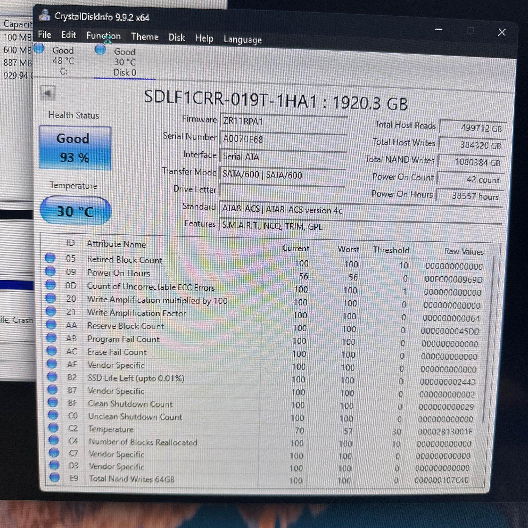Click status orb of Unclean Shutdown Count row
Image resolution: width=528 pixels, height=528 pixels.
(53, 415)
